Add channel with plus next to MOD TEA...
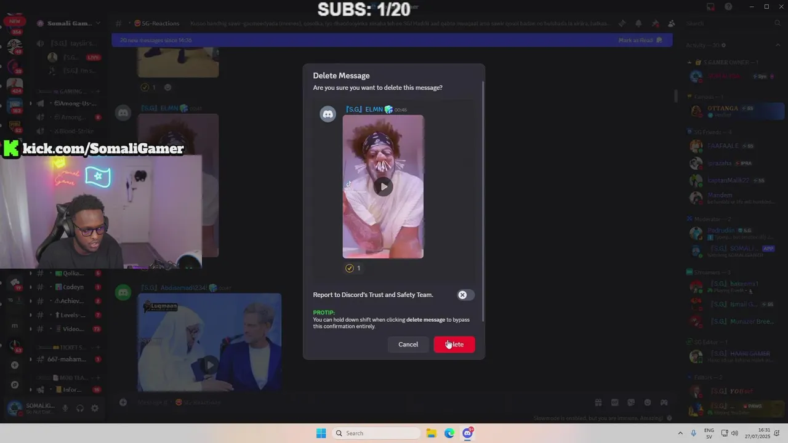Viewport: 788px width, 443px height. 98,378
